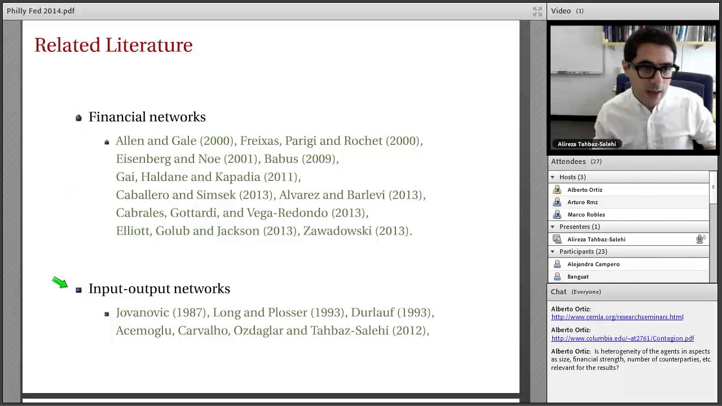
Task: Select attendee name Arturo Rmz
Action: (x=583, y=202)
